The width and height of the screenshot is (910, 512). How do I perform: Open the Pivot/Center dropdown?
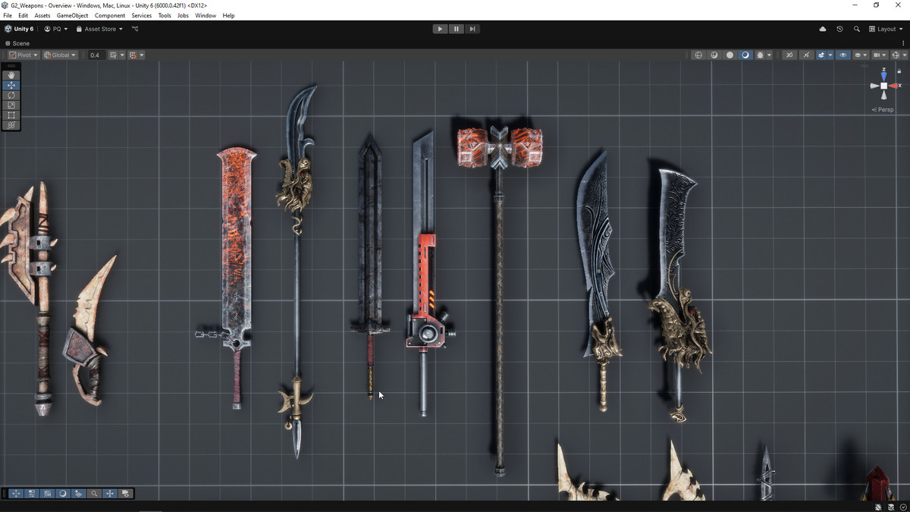(24, 55)
